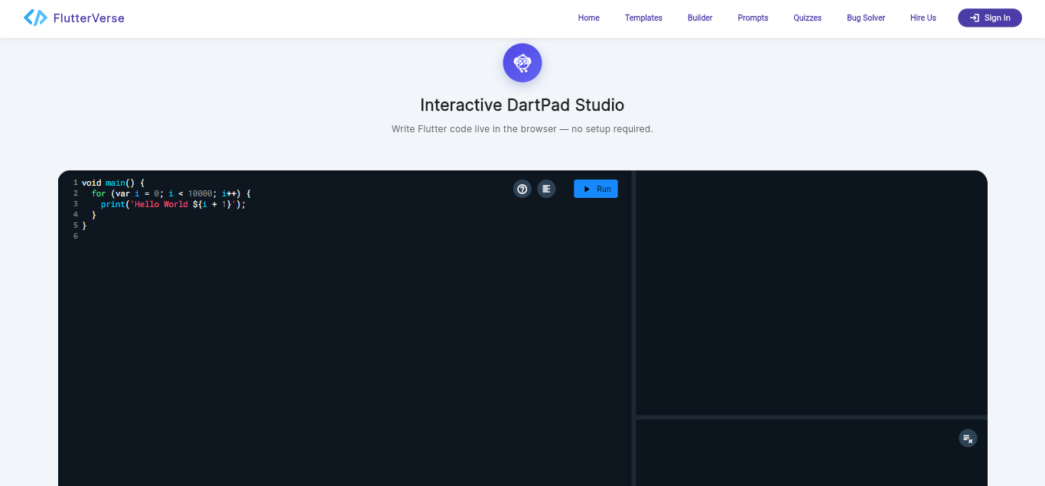Navigate to the Builder section
The height and width of the screenshot is (486, 1045).
click(699, 18)
